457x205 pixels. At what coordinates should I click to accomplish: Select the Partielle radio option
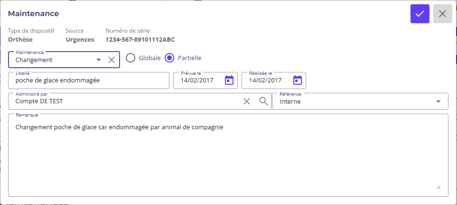(170, 58)
